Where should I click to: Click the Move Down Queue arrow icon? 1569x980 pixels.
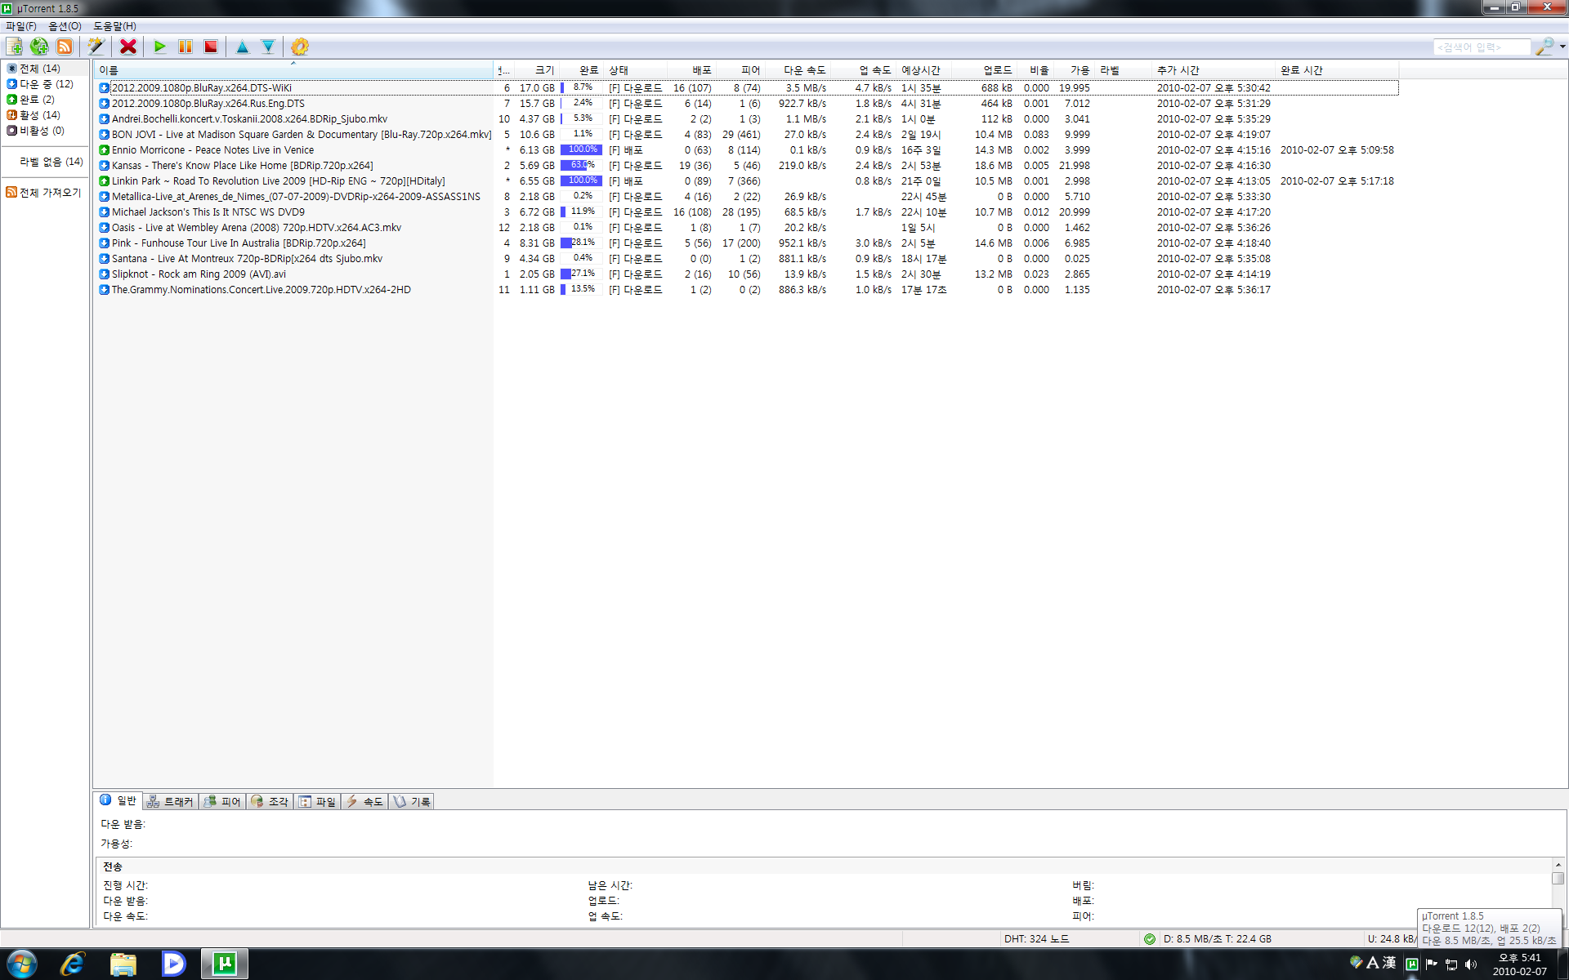[x=268, y=47]
